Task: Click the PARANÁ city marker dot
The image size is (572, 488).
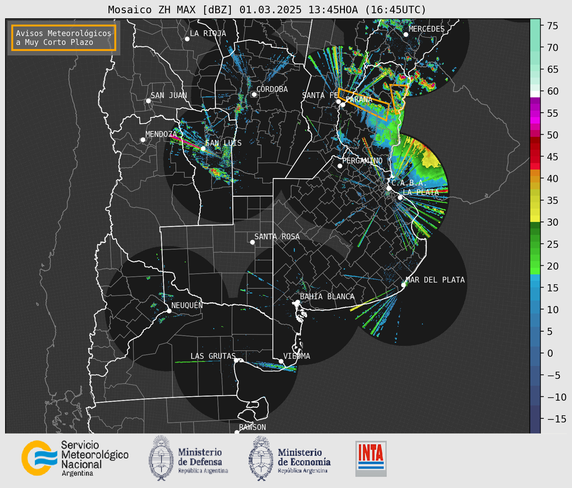Action: point(343,105)
